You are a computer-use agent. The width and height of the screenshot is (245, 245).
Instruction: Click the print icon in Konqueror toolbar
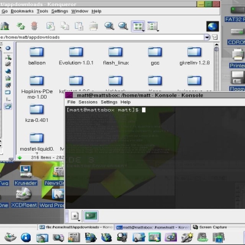(x=93, y=26)
